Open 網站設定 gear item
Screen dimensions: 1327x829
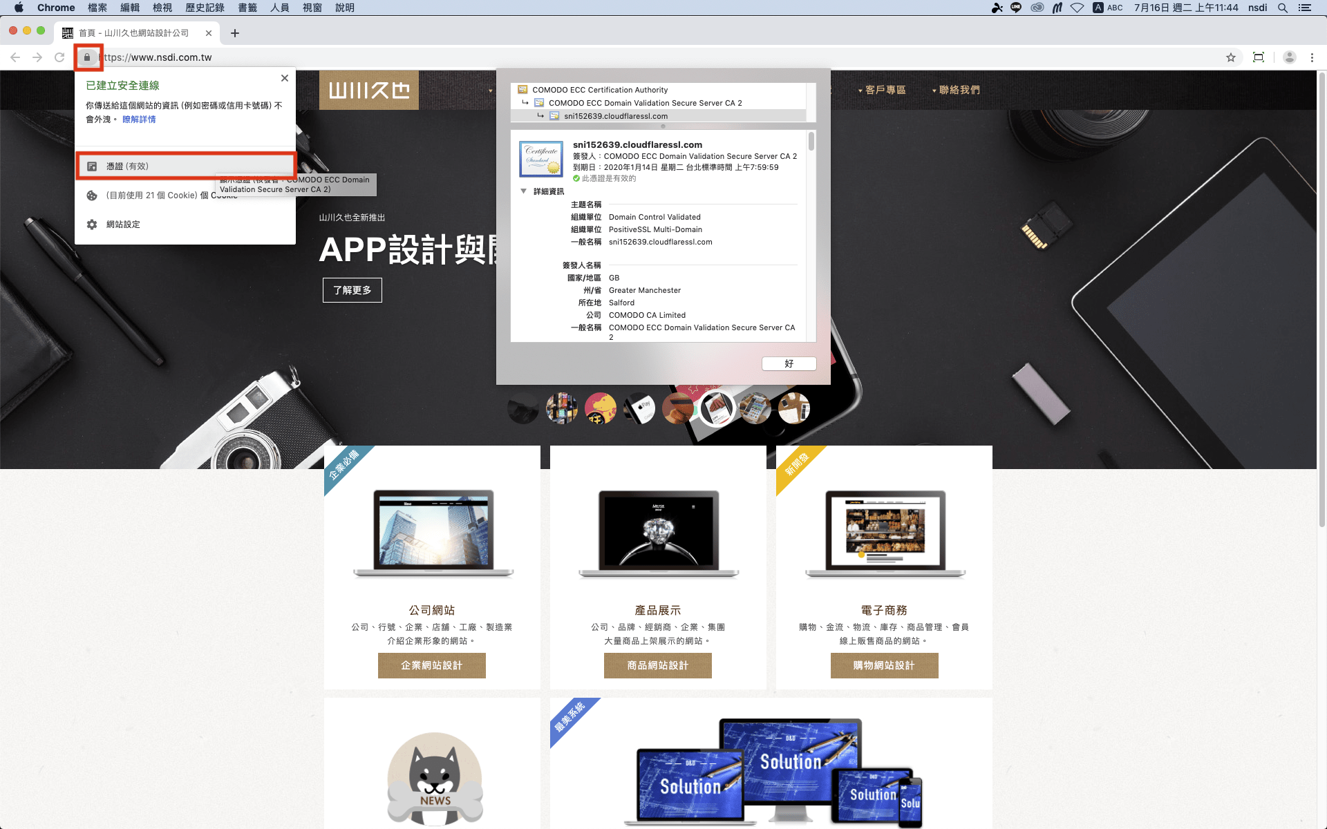(123, 225)
